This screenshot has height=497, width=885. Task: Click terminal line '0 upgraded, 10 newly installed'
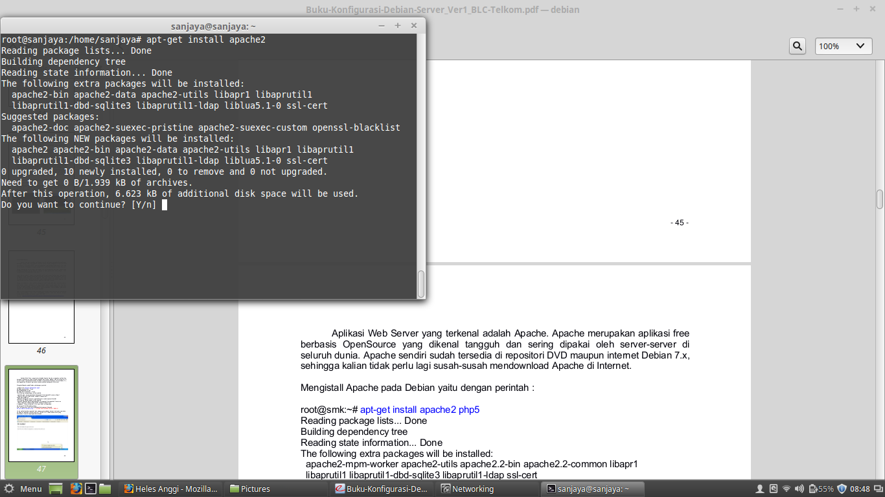165,172
